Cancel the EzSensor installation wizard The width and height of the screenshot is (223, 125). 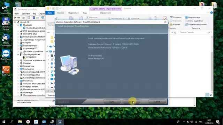(157, 102)
